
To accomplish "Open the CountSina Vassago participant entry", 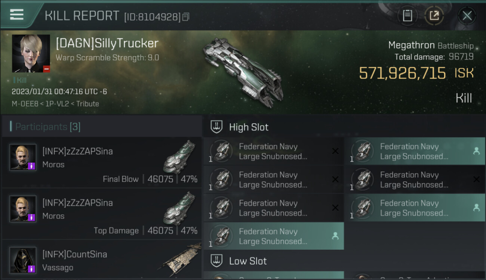I will pyautogui.click(x=102, y=259).
